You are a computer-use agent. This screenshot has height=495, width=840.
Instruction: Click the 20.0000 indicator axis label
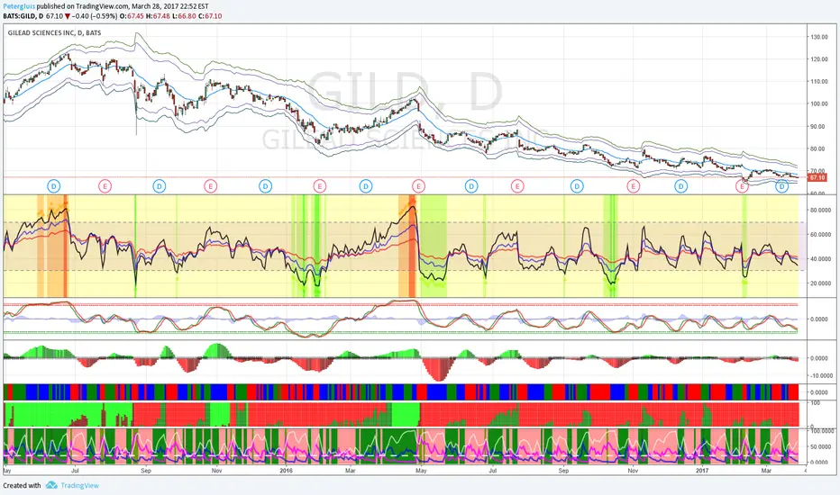[x=820, y=283]
